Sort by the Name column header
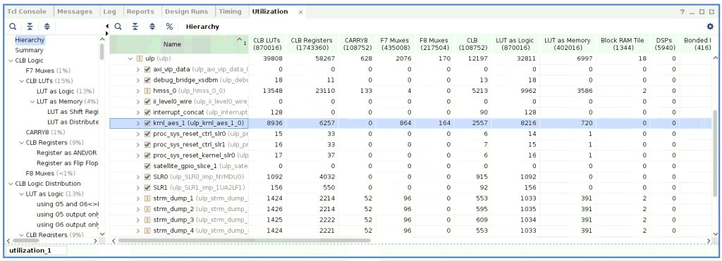Image resolution: width=722 pixels, height=261 pixels. [178, 44]
